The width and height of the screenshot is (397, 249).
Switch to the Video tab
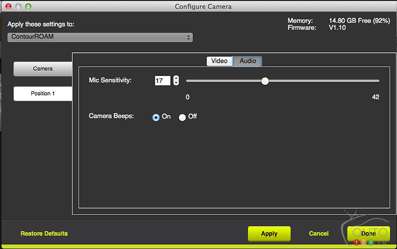219,61
